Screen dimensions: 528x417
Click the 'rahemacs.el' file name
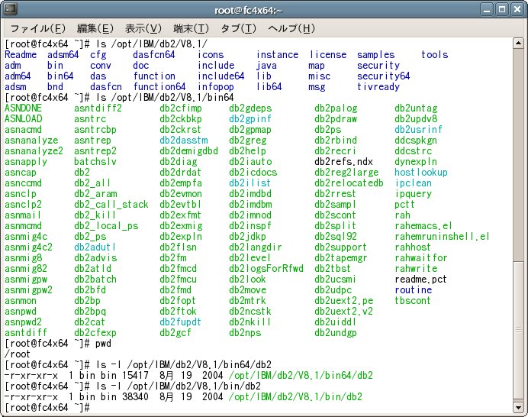coord(423,226)
